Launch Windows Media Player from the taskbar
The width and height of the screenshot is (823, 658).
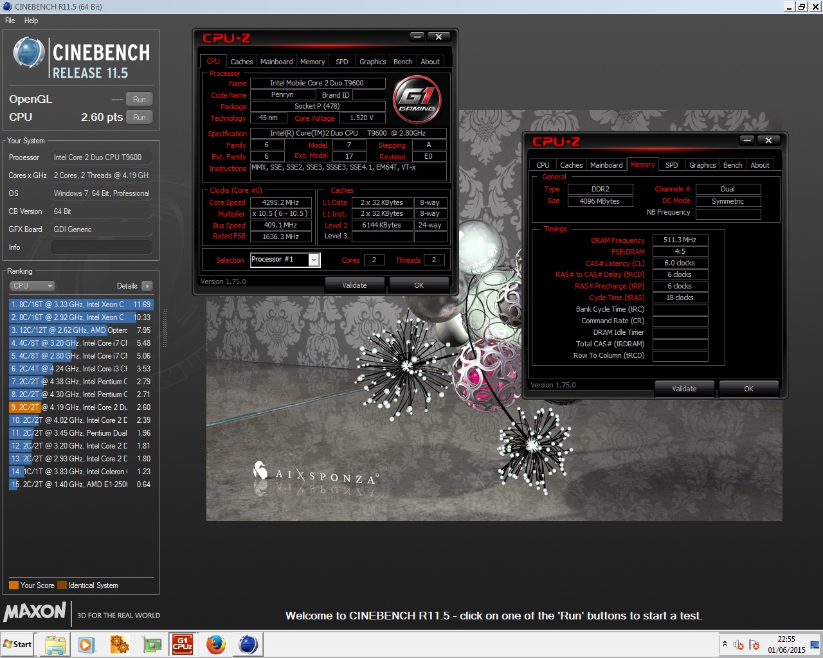(x=87, y=645)
